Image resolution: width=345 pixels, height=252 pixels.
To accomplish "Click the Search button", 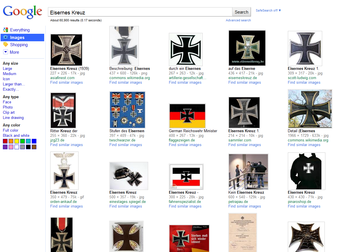I will tap(241, 12).
